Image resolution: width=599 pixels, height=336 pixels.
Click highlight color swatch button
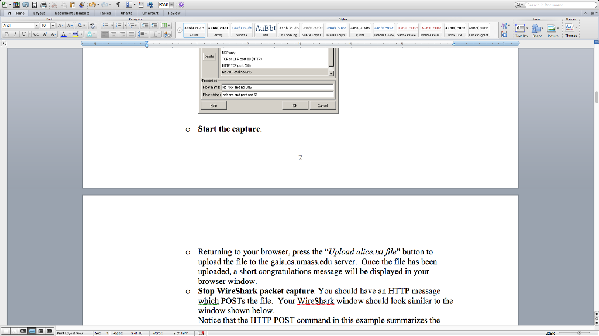tap(75, 34)
